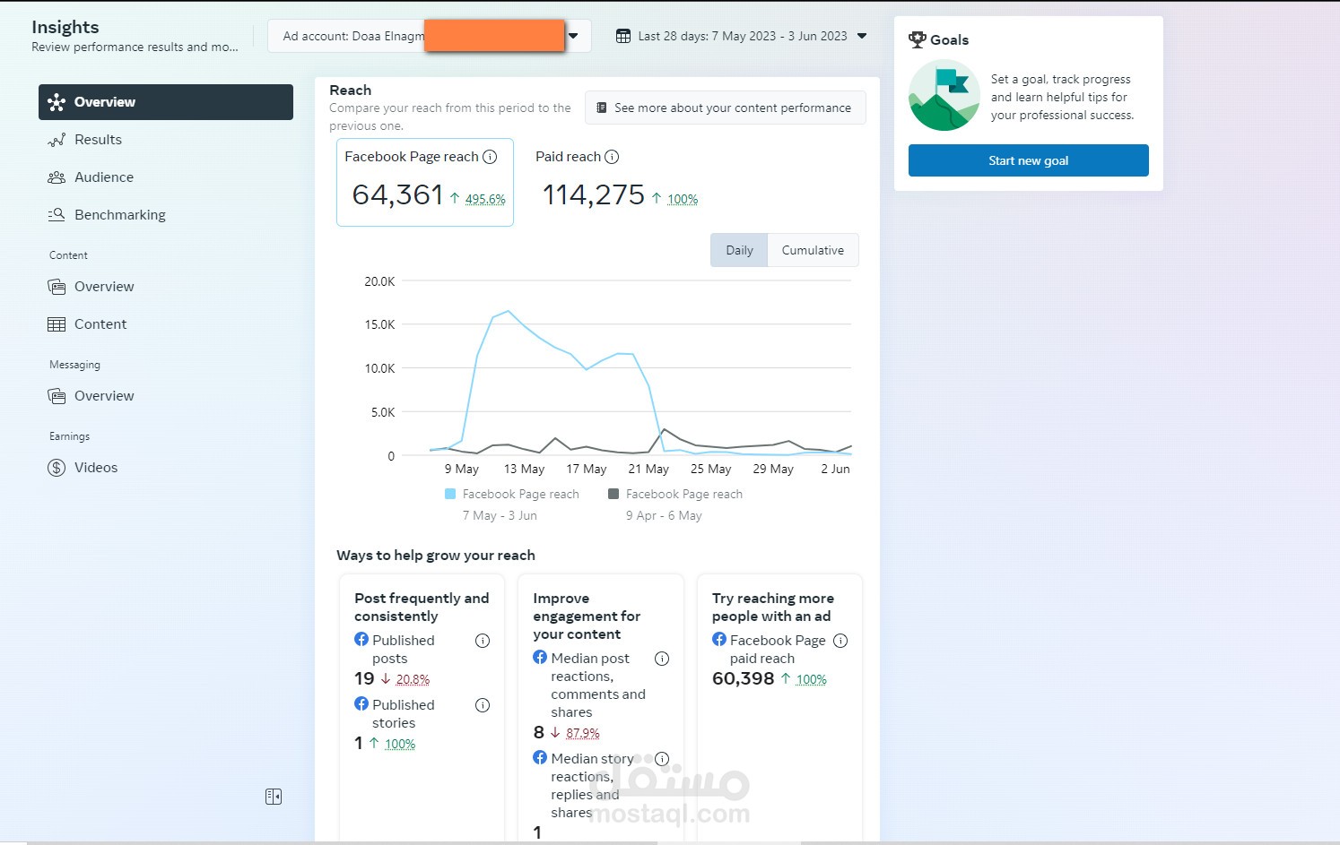Viewport: 1340px width, 845px height.
Task: Click the 87.9% median reactions change
Action: point(583,733)
